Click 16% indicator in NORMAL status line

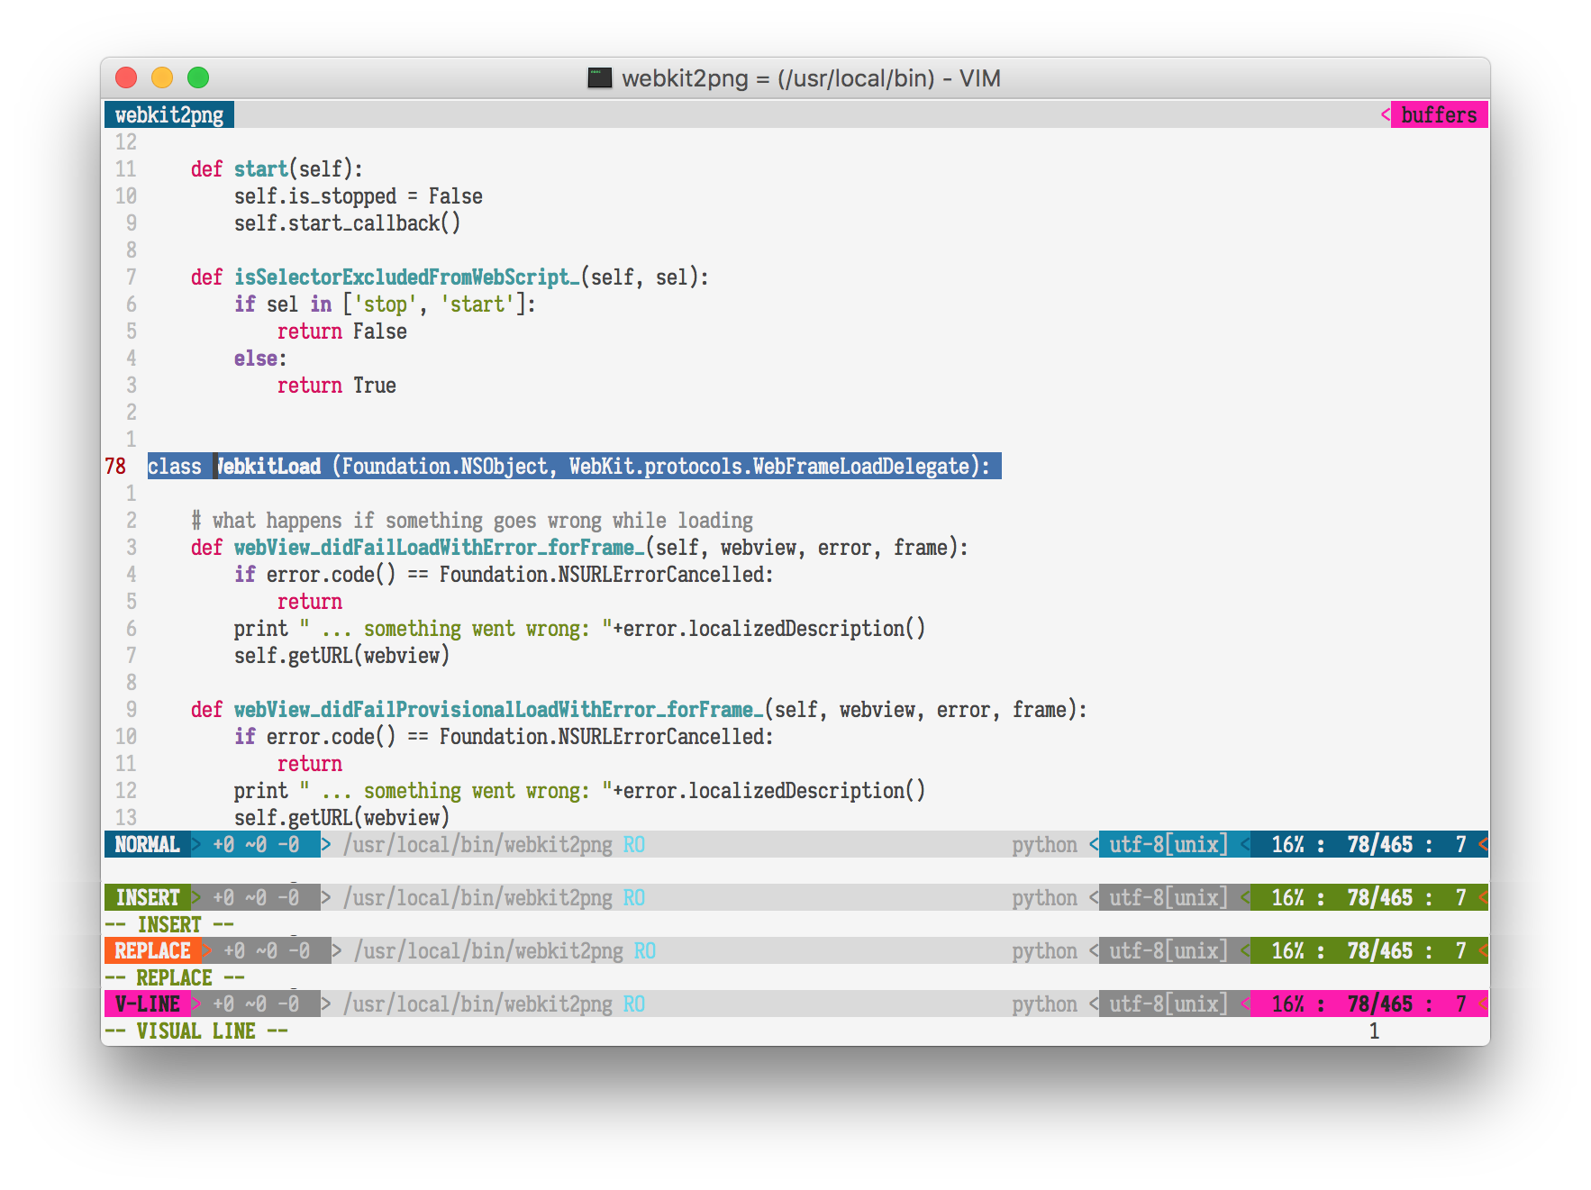(x=1287, y=844)
